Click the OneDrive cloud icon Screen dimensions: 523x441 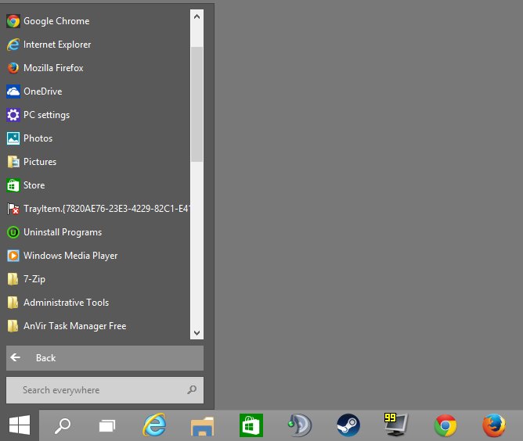(x=13, y=91)
